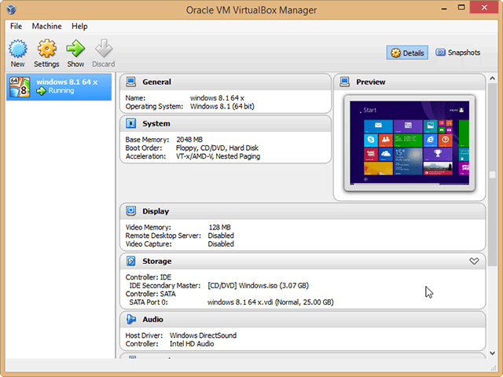
Task: Open the Machine menu
Action: [47, 26]
